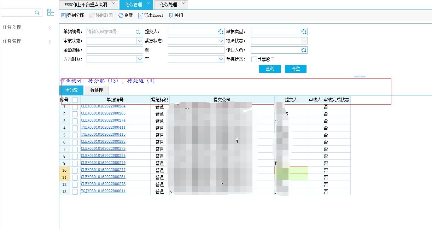The width and height of the screenshot is (432, 229).
Task: Click the search icon in 单据编号 field
Action: pyautogui.click(x=138, y=32)
